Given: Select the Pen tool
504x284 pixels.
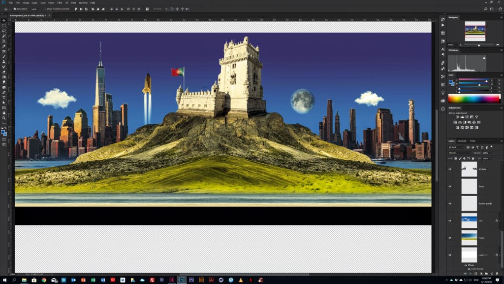Looking at the screenshot, I should click(x=4, y=92).
